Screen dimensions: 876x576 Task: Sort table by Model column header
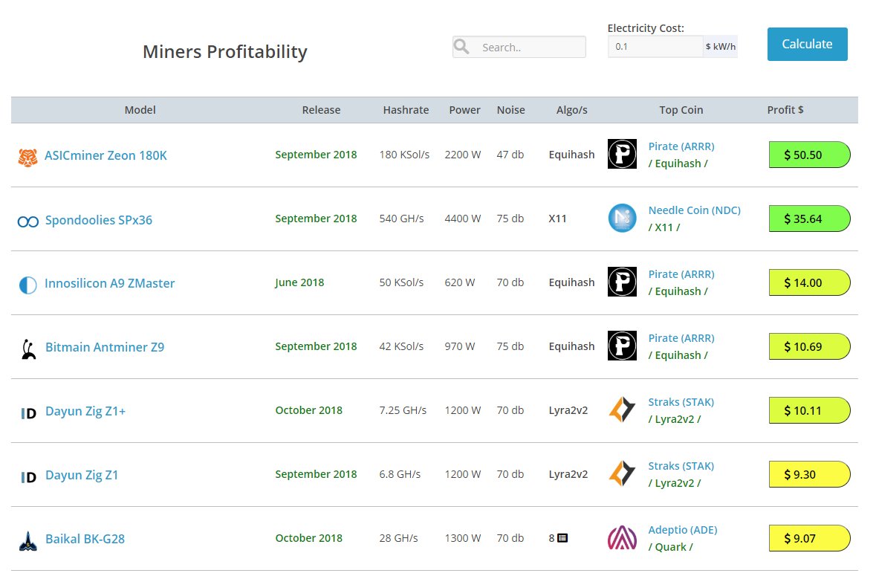(x=140, y=110)
